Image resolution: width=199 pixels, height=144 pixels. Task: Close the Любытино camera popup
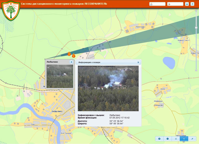coord(71,62)
